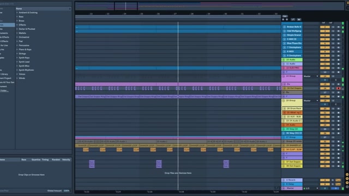The height and width of the screenshot is (196, 349).
Task: Open the Master output dropdown on 19 Group
Action: pos(311,101)
